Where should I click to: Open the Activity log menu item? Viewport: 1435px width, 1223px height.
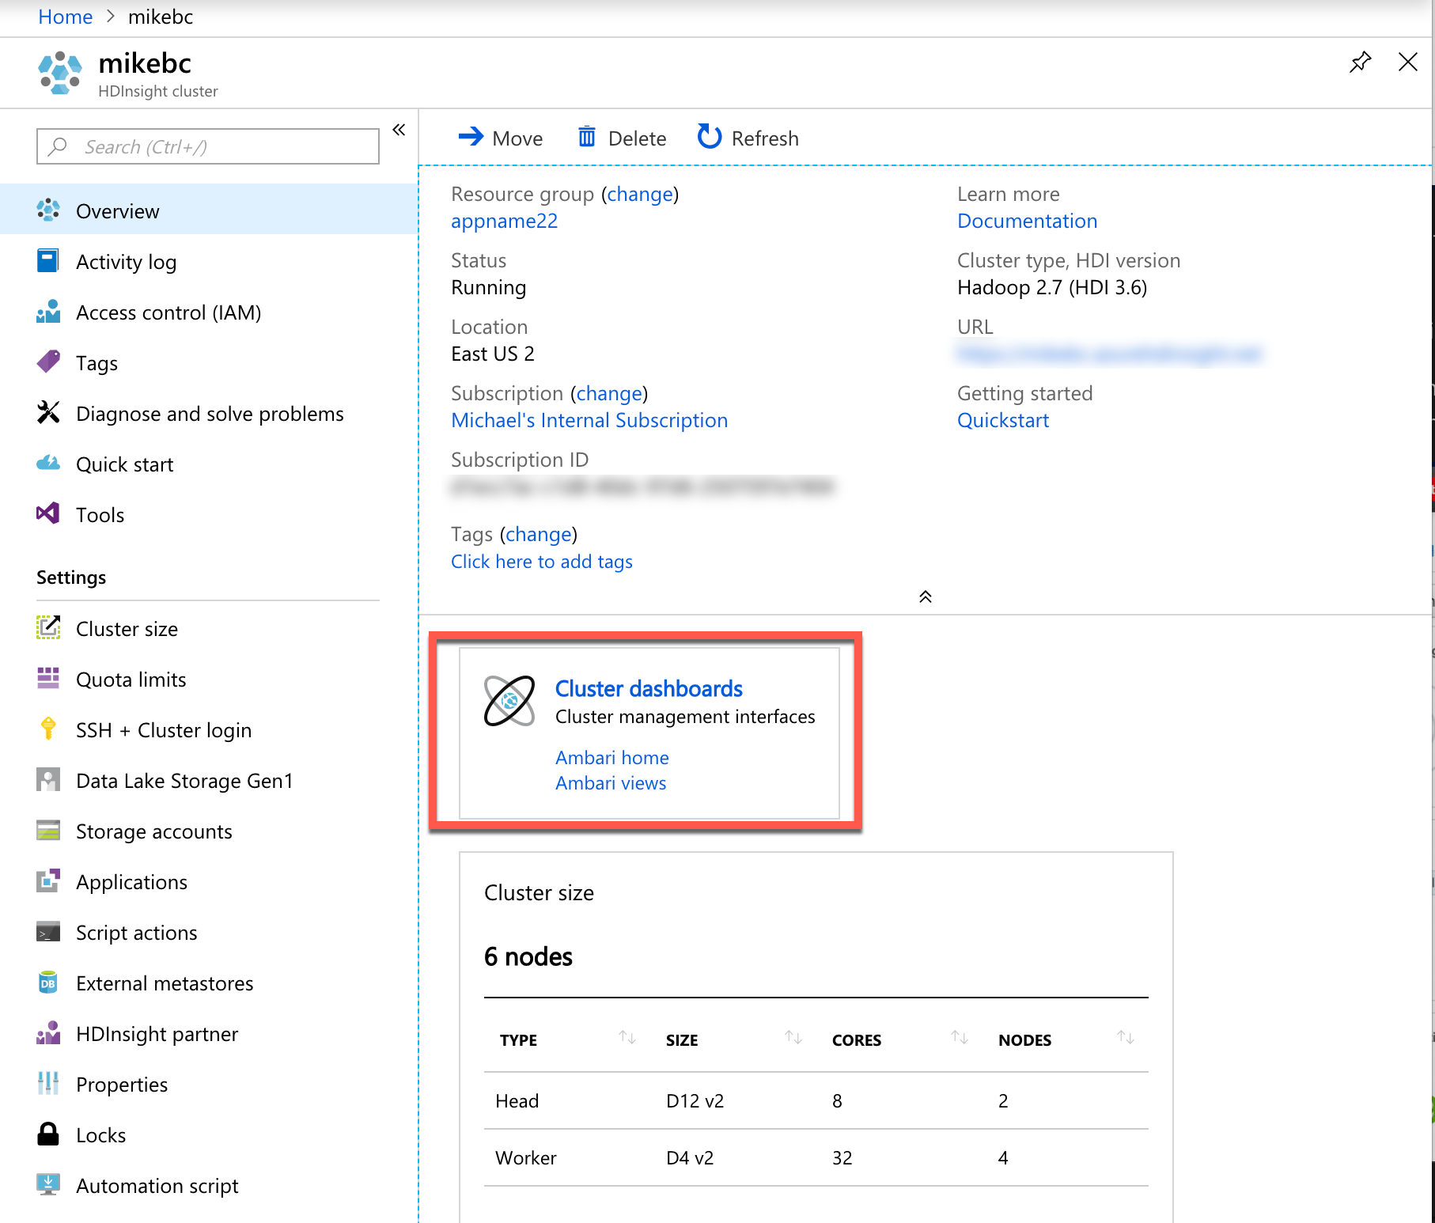point(126,262)
